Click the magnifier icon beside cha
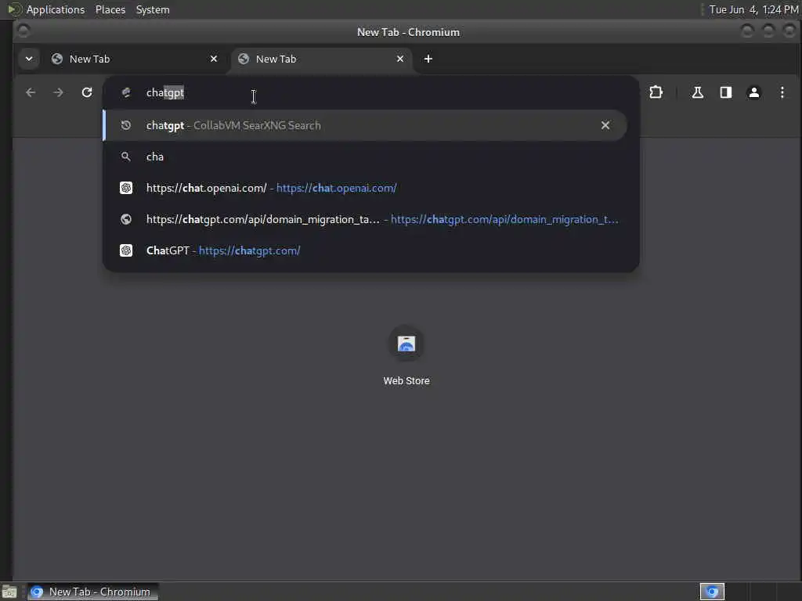The image size is (802, 601). pos(126,157)
